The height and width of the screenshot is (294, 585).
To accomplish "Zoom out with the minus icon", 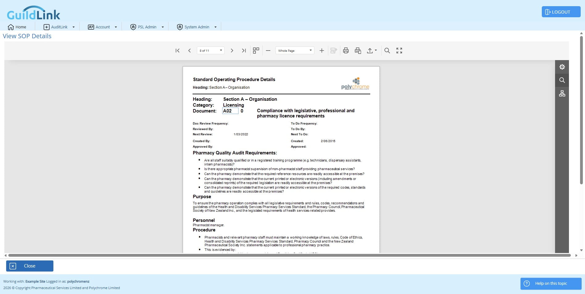I will click(x=268, y=51).
